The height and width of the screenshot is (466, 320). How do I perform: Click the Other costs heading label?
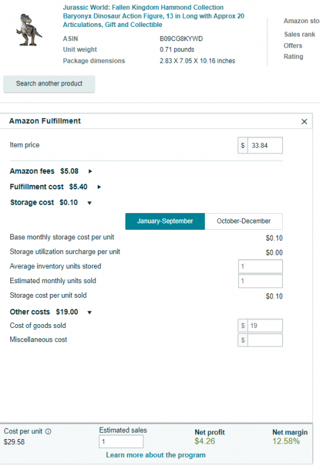coord(29,312)
